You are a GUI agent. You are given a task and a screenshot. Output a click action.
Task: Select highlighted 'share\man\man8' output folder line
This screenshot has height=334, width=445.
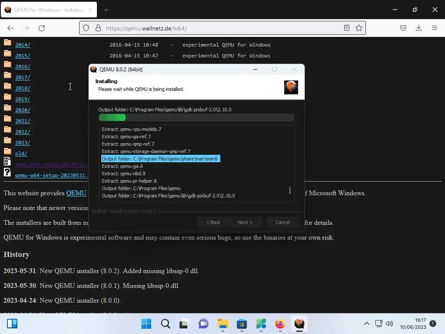161,159
